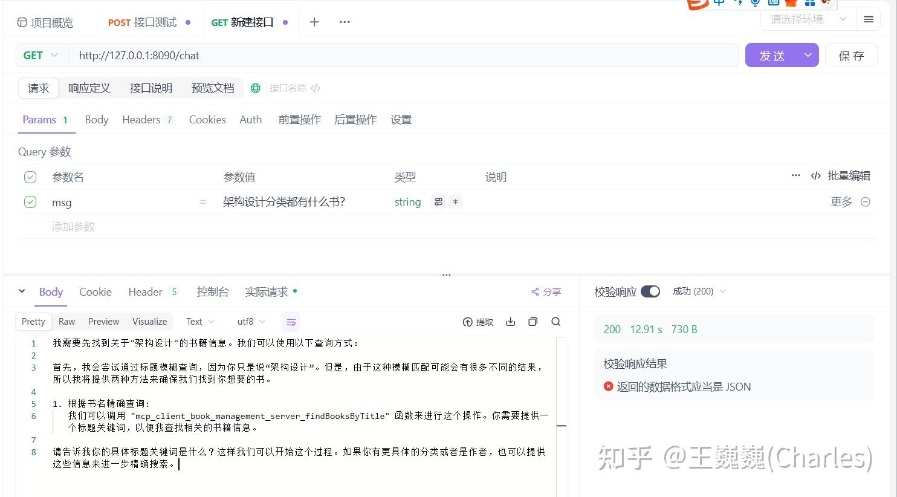
Task: Uncheck the msg parameter checkbox
Action: (30, 201)
